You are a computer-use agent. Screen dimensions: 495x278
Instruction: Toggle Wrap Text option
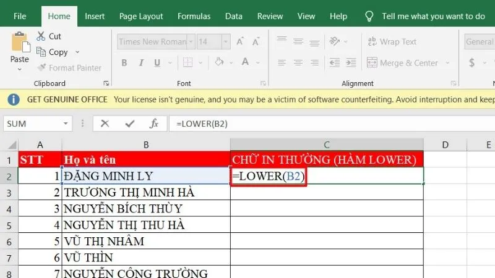[x=392, y=42]
